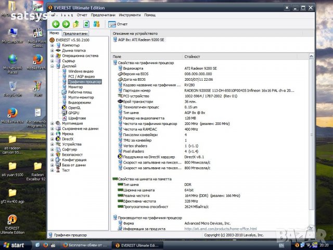Click the Безплатни обяви taskbar button
Screen dimensions: 333x250
(85, 245)
